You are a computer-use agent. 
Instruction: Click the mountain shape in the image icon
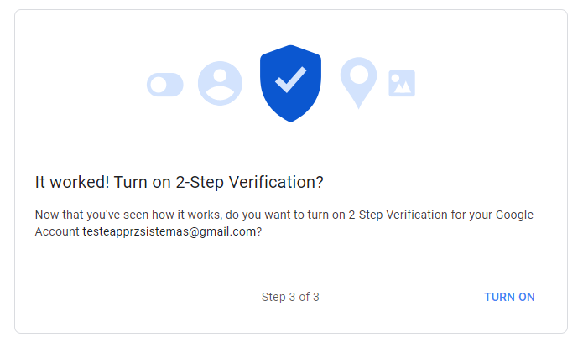coord(403,87)
